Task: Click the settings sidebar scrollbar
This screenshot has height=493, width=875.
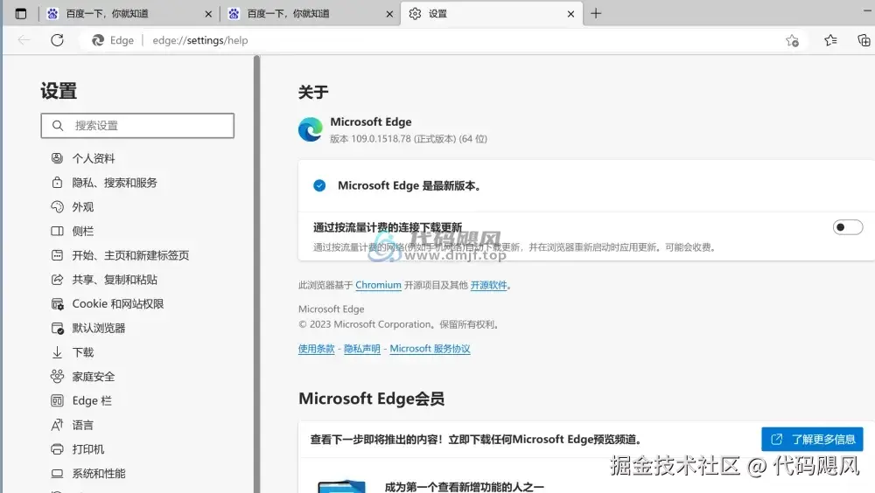Action: pyautogui.click(x=256, y=274)
